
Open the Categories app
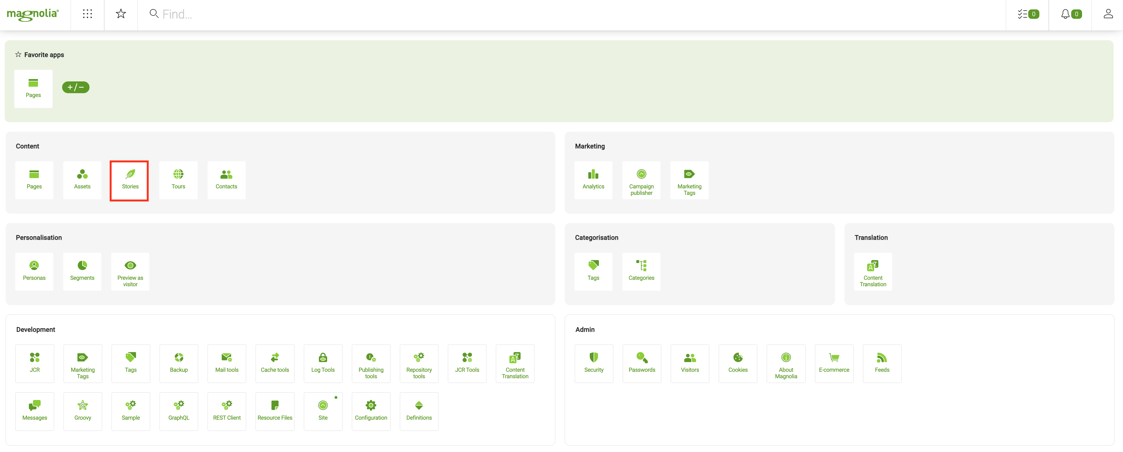(x=641, y=272)
